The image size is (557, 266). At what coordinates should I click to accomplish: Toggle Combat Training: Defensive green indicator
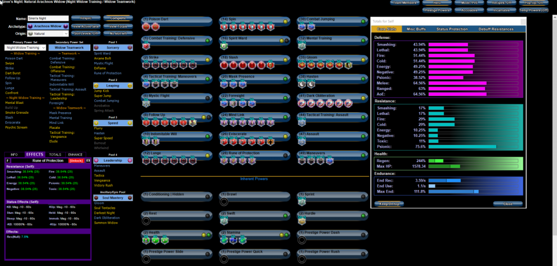click(x=208, y=40)
